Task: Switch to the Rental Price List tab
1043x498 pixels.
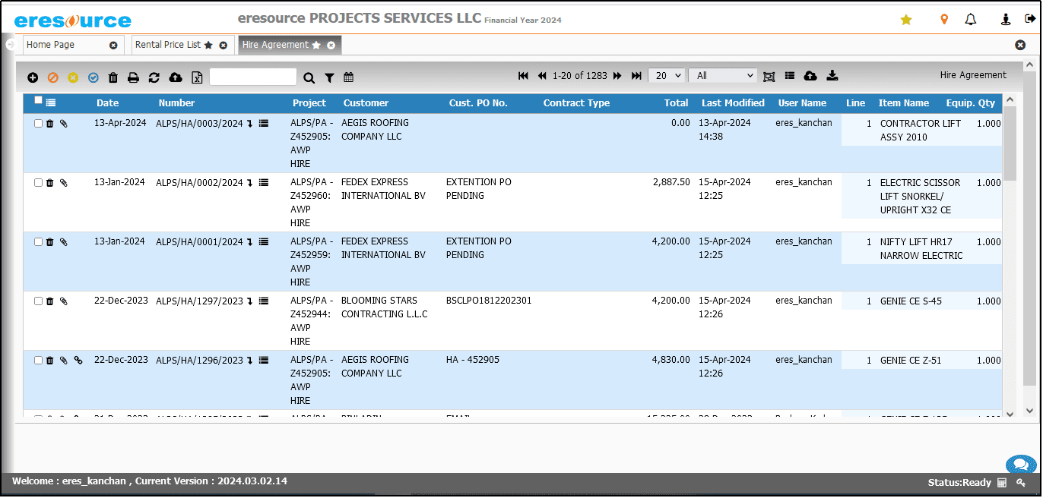Action: tap(168, 45)
